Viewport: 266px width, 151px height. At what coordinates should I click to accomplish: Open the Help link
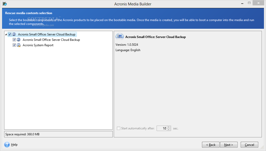pyautogui.click(x=14, y=145)
